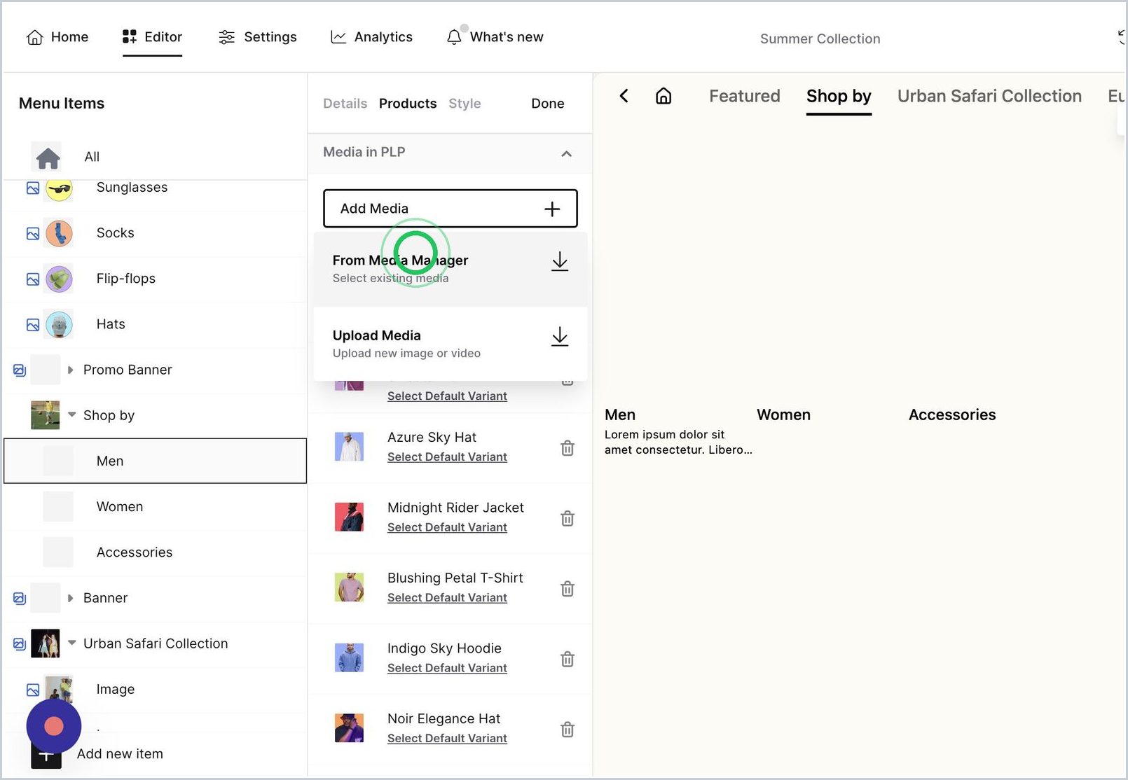
Task: Click the Socks item image-type icon
Action: [33, 233]
